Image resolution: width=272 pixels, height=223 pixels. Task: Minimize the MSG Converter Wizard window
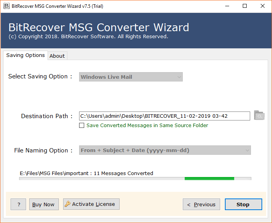coord(227,6)
